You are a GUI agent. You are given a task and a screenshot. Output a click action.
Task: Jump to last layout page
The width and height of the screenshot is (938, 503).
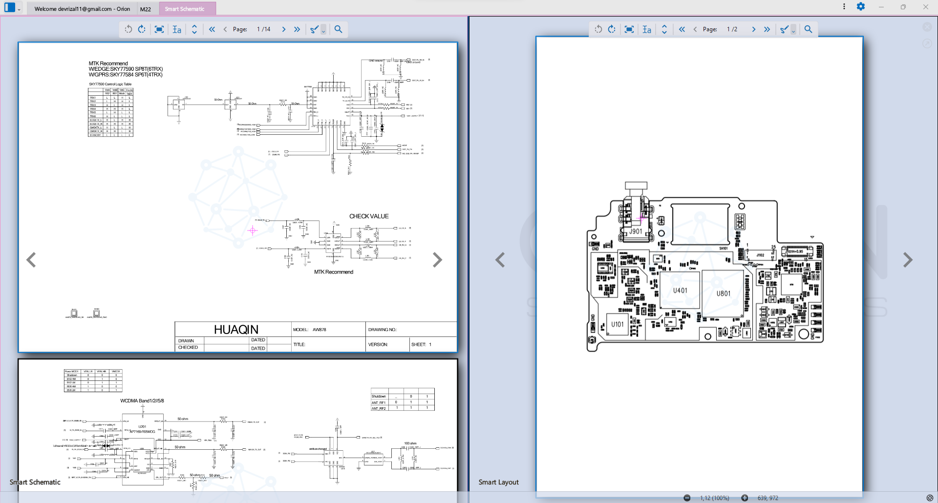tap(767, 29)
